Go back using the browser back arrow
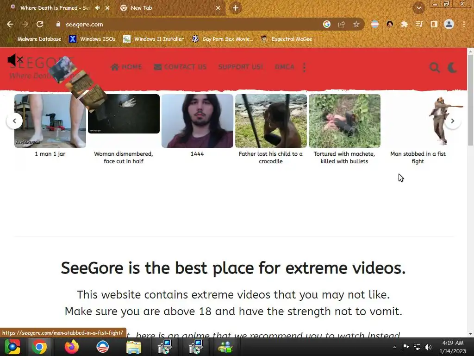Screen dimensions: 474x356 point(10,24)
